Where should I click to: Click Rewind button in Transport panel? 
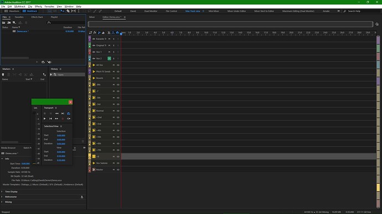point(56,113)
